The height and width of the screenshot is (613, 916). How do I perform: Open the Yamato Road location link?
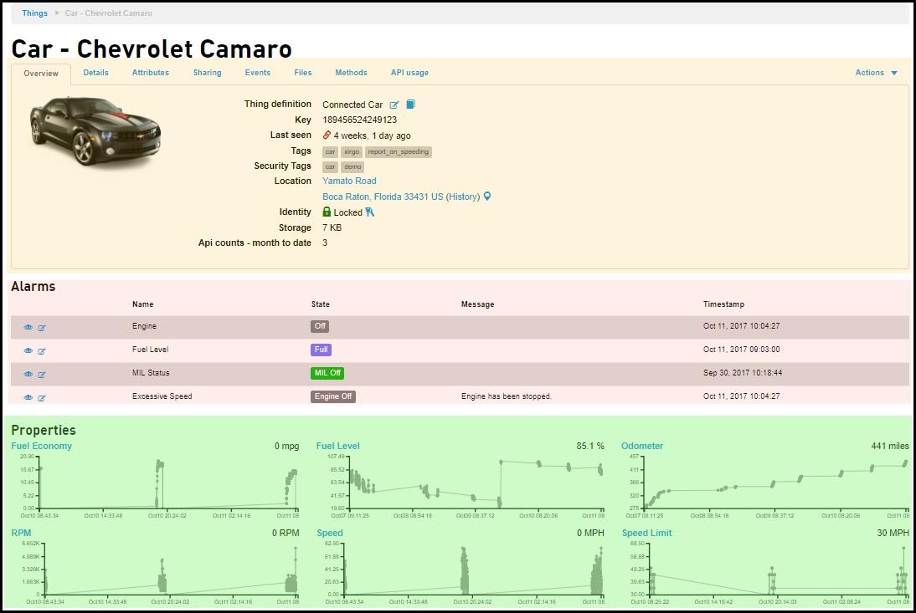[349, 181]
